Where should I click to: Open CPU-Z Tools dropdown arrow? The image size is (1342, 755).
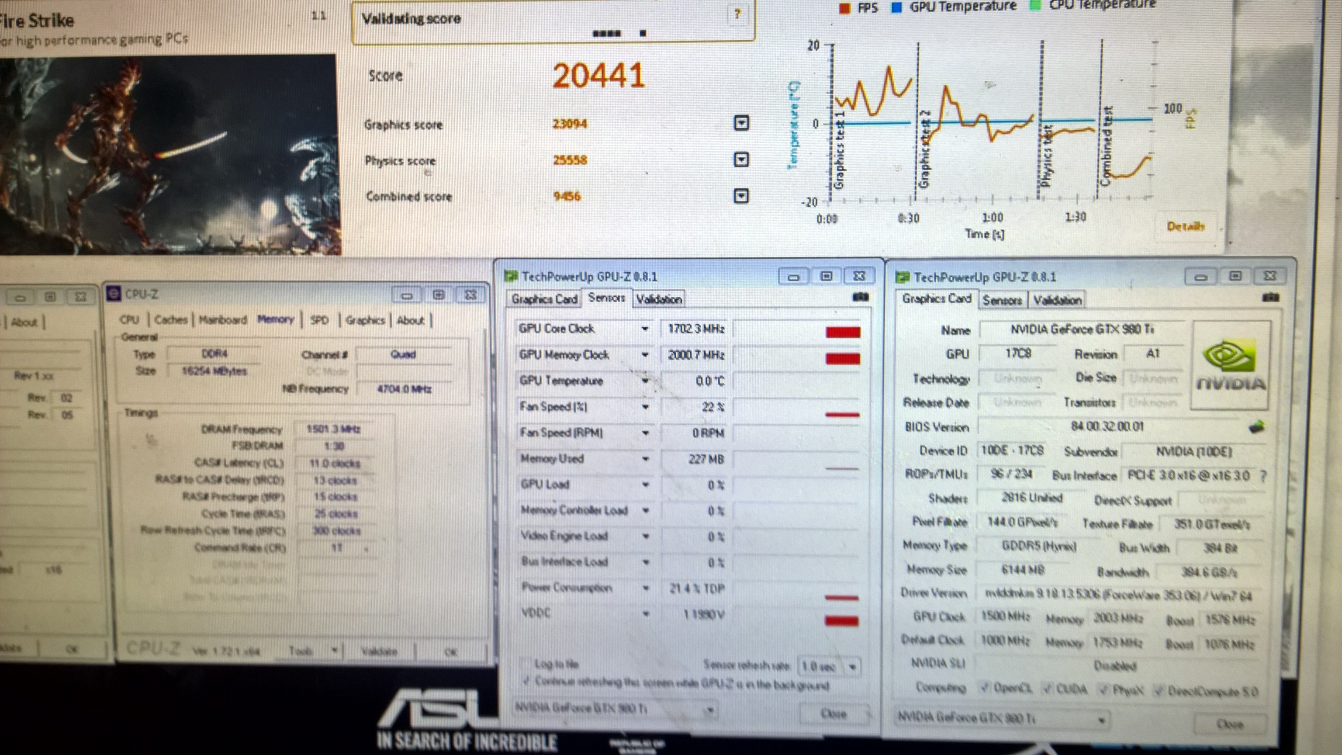click(335, 650)
